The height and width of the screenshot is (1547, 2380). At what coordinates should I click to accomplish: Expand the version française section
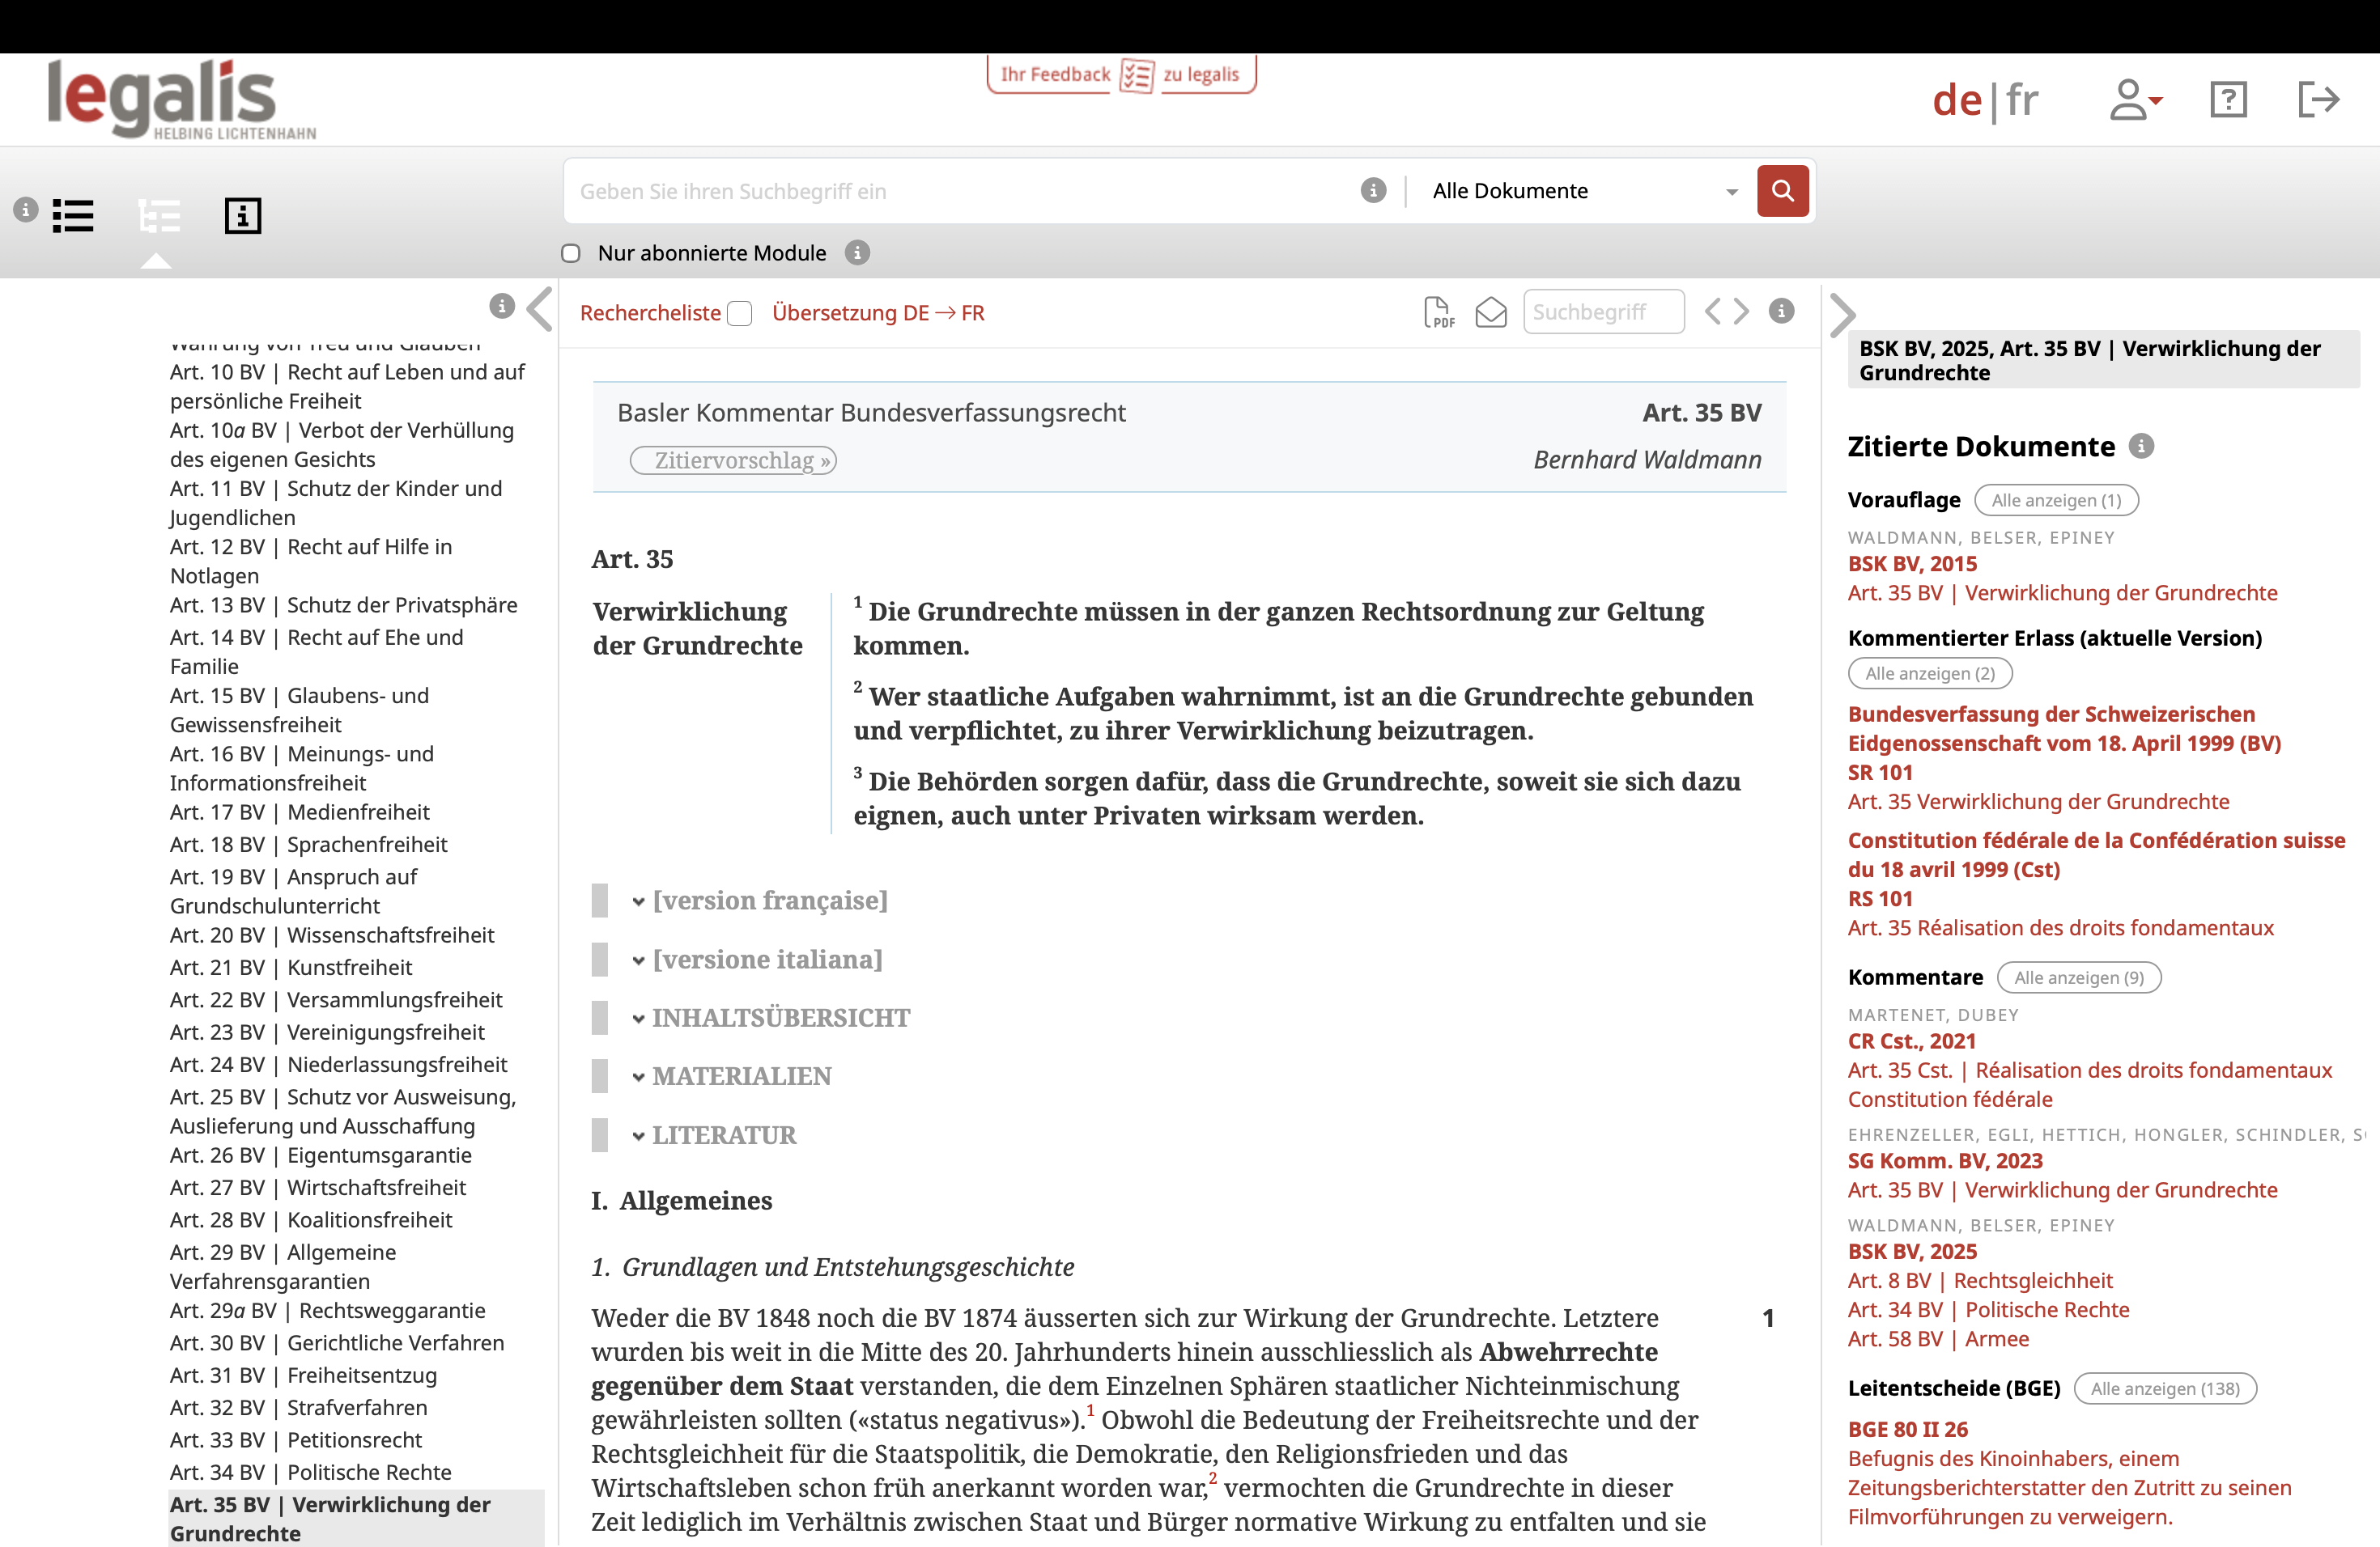[x=768, y=901]
